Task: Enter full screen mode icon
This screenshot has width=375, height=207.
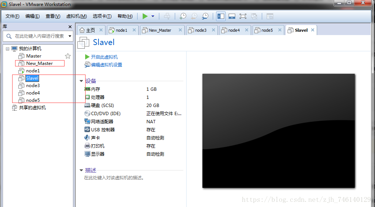Action: click(x=243, y=16)
